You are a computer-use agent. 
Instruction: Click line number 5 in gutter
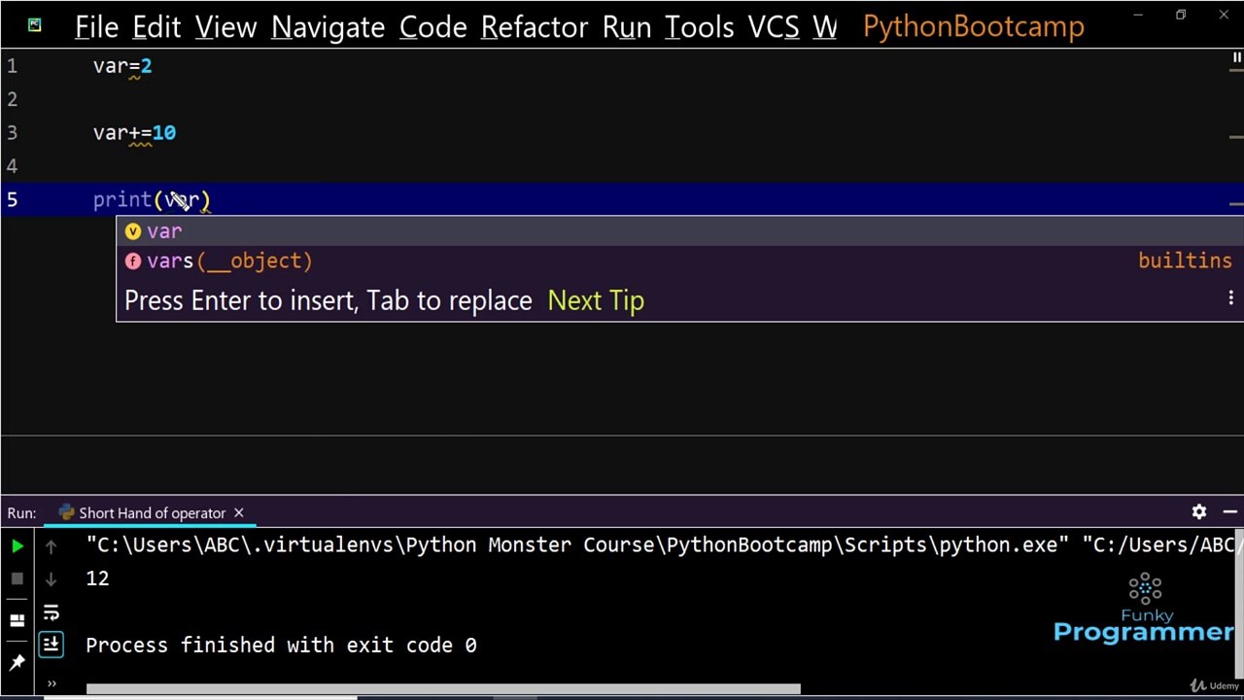click(x=12, y=200)
